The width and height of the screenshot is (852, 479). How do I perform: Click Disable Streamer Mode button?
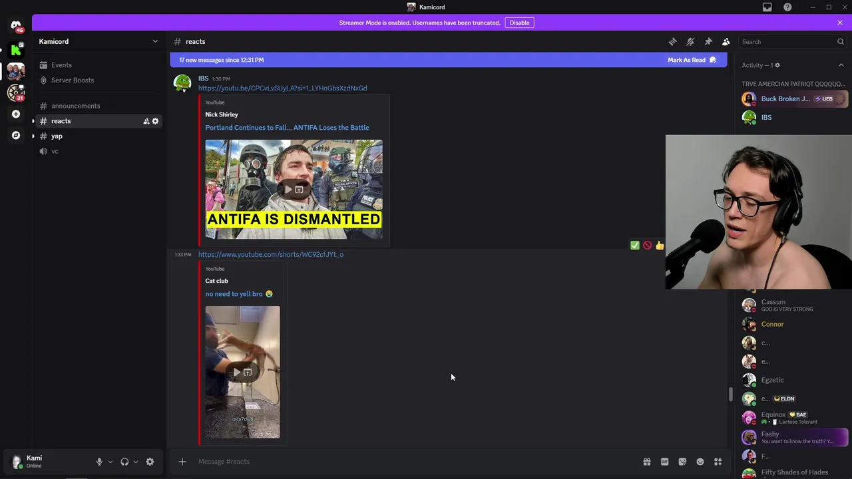519,23
